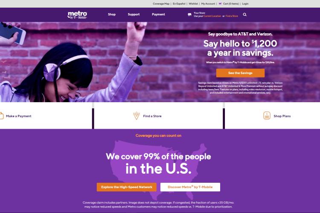Screen dimensions: 320x213
Task: Click the Find a Store location pin icon
Action: pyautogui.click(x=137, y=116)
